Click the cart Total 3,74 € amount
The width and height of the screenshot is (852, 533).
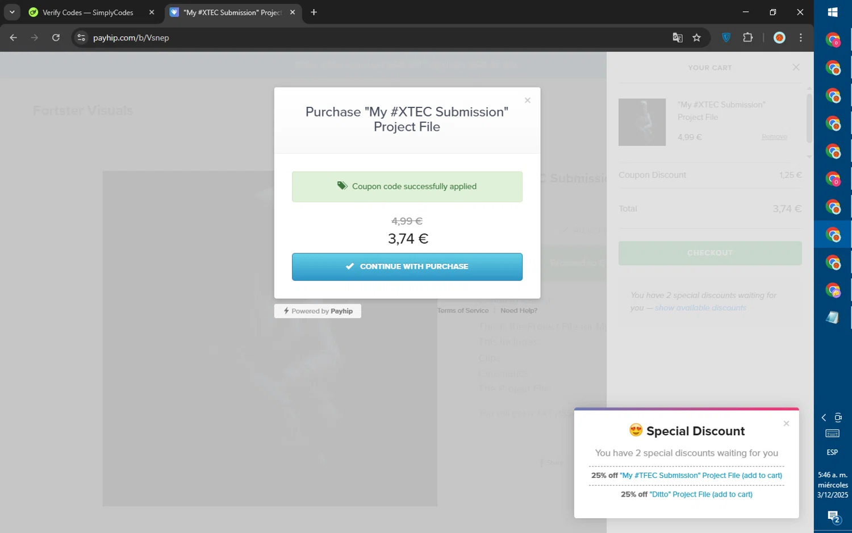coord(787,209)
